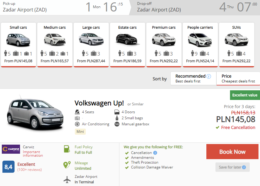Screen dimensions: 260x186
Task: Click the info icon next to Recommended
Action: [x=209, y=76]
